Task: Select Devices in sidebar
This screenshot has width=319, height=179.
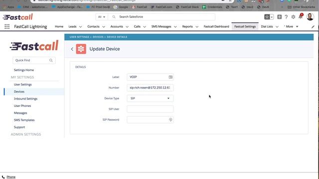Action: [x=19, y=91]
